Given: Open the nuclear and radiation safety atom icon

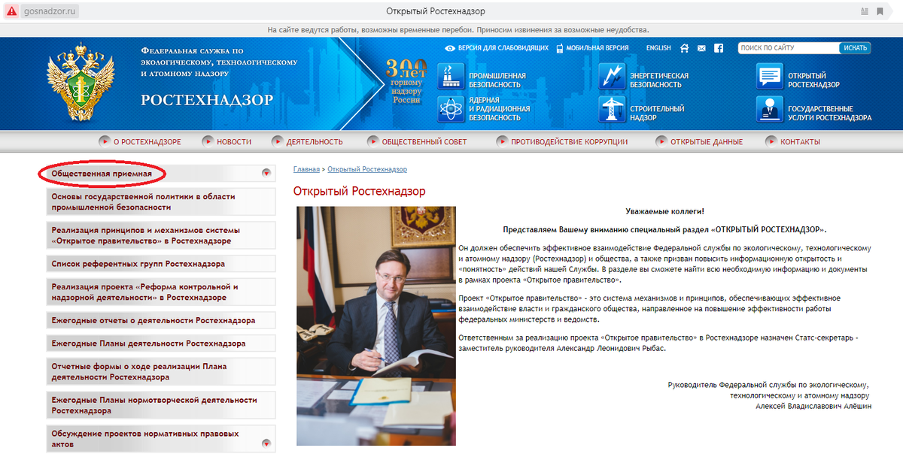Looking at the screenshot, I should [451, 109].
